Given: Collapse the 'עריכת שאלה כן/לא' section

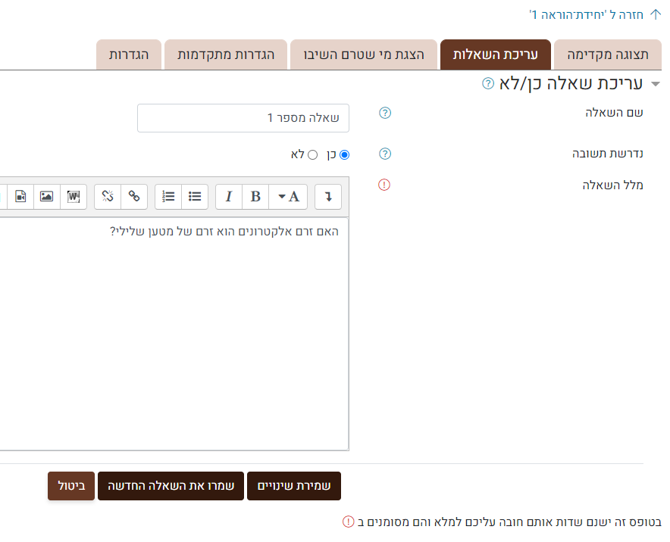Looking at the screenshot, I should [x=656, y=84].
